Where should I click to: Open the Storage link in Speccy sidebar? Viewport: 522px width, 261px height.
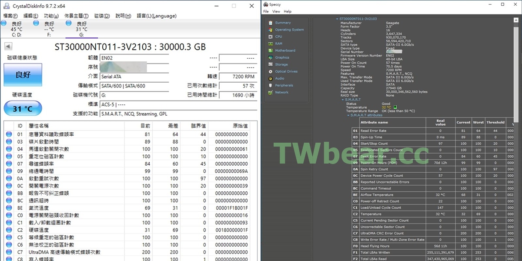coord(281,64)
